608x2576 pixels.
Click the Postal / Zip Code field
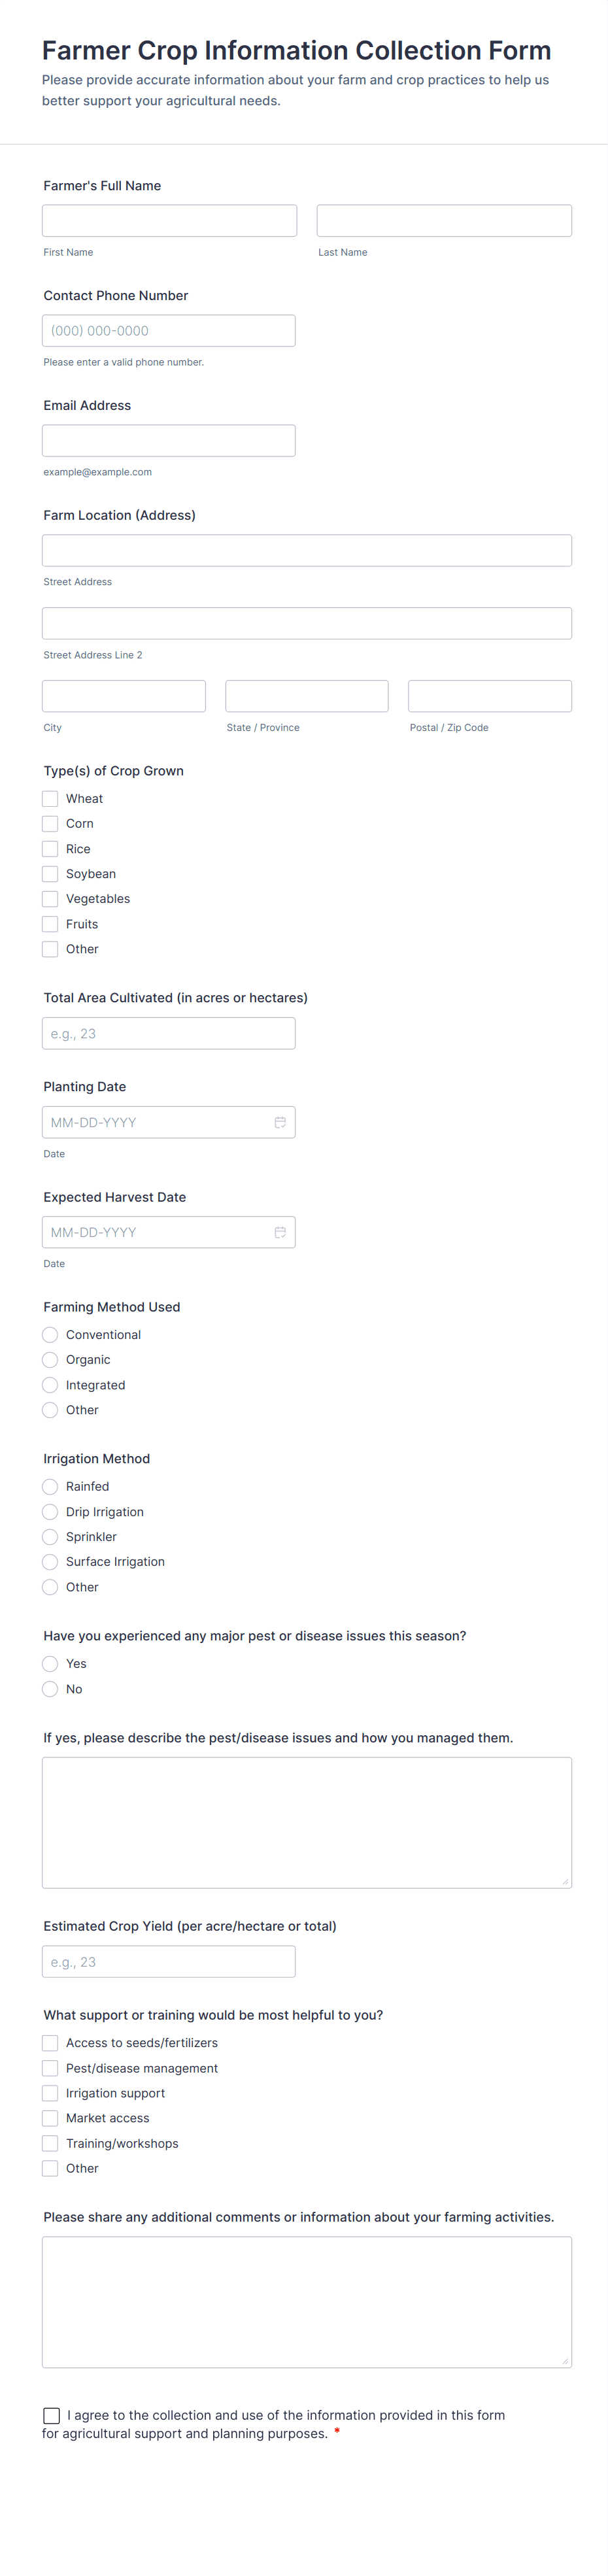coord(490,696)
